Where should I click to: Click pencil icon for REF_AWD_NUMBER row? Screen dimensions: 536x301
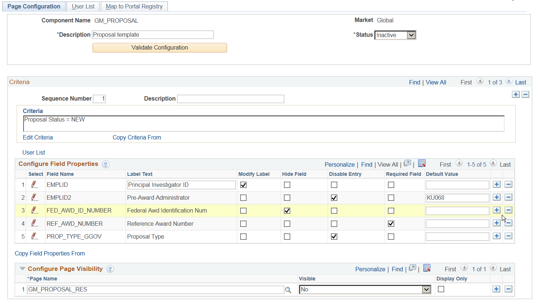(x=35, y=223)
